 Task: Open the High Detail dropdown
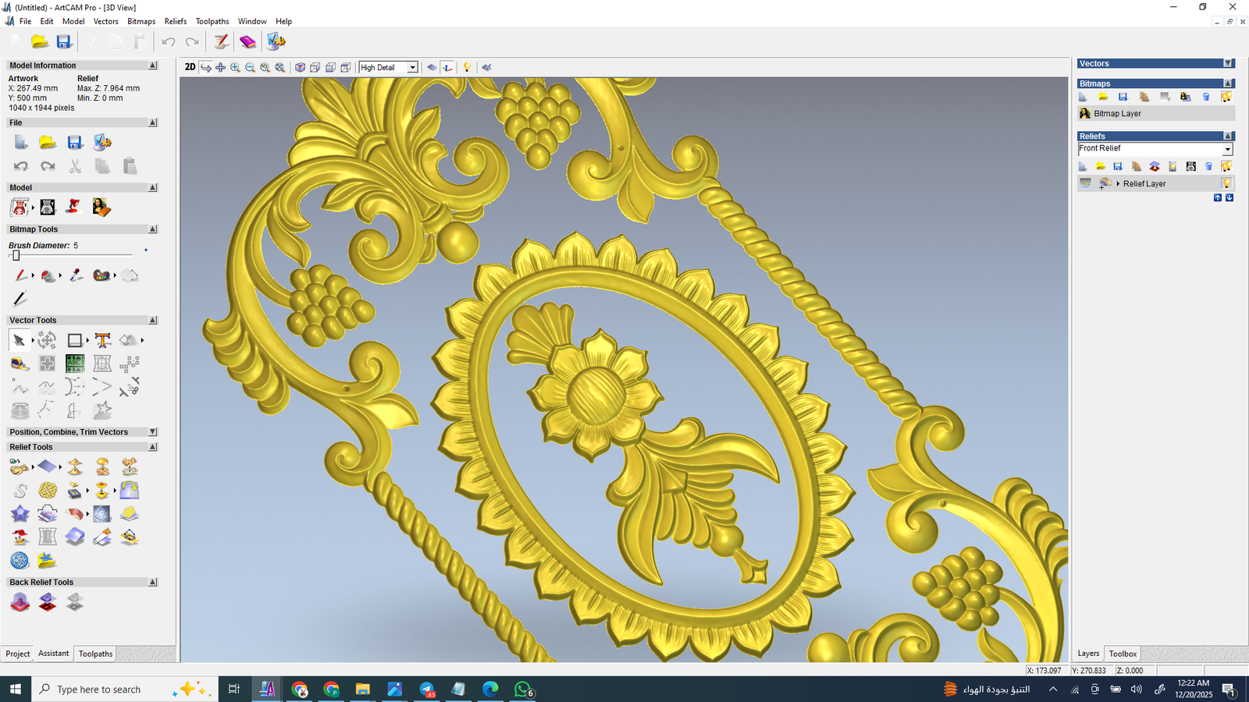pyautogui.click(x=412, y=68)
